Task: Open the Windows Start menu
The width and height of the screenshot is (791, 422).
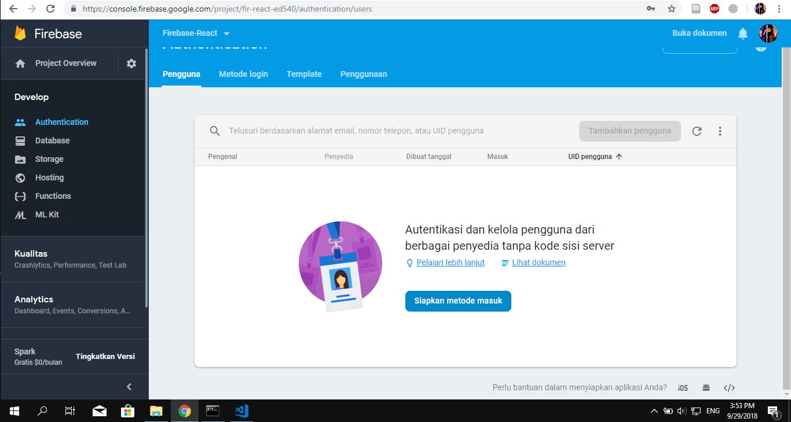Action: pos(14,411)
